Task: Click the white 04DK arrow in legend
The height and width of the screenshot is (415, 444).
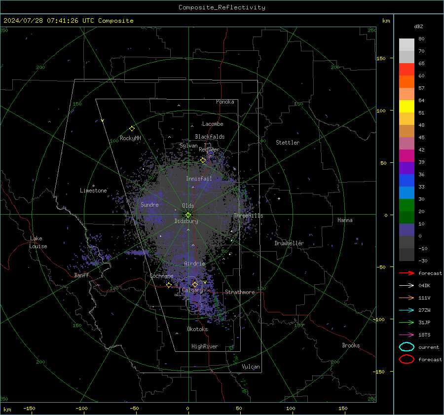Action: pyautogui.click(x=407, y=286)
